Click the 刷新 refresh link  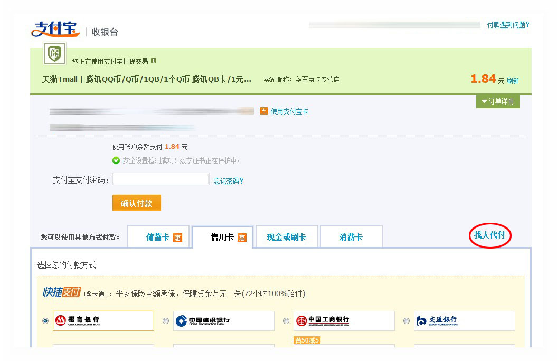click(x=513, y=81)
